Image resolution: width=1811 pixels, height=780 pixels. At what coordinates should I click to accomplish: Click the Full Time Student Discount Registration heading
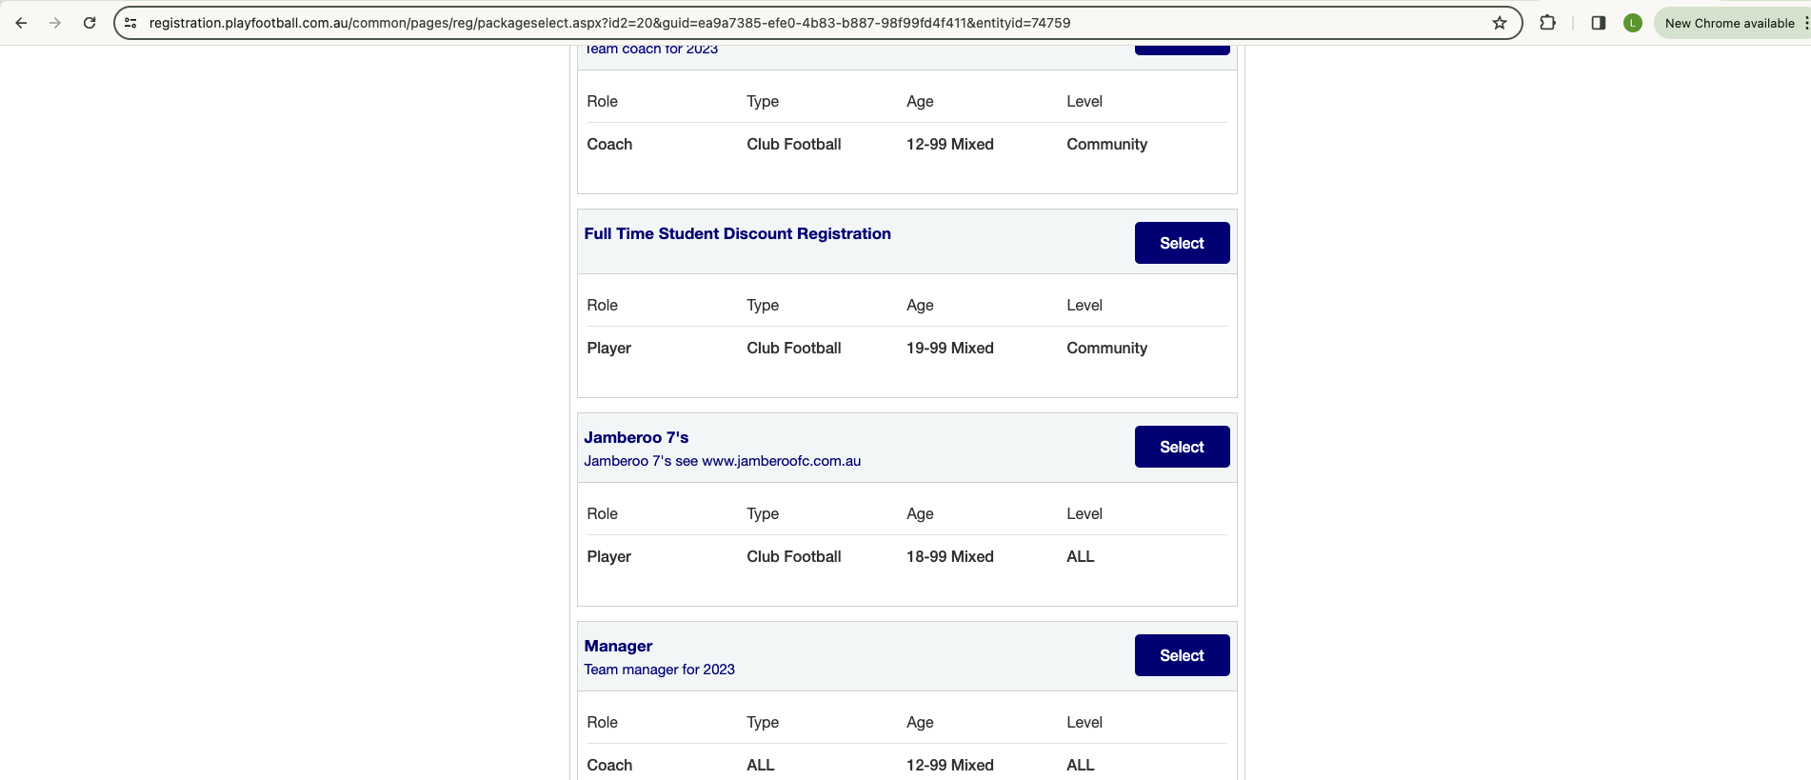pyautogui.click(x=737, y=233)
